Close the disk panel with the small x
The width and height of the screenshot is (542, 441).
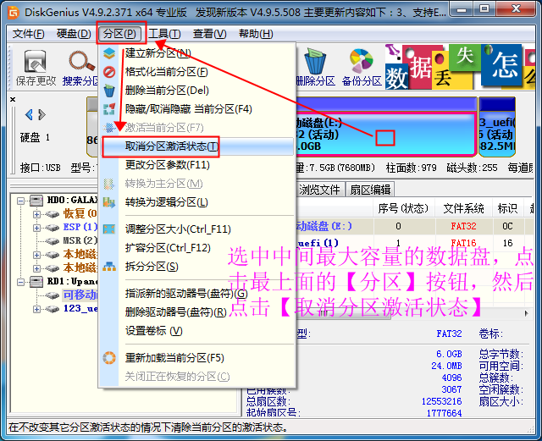[x=13, y=100]
